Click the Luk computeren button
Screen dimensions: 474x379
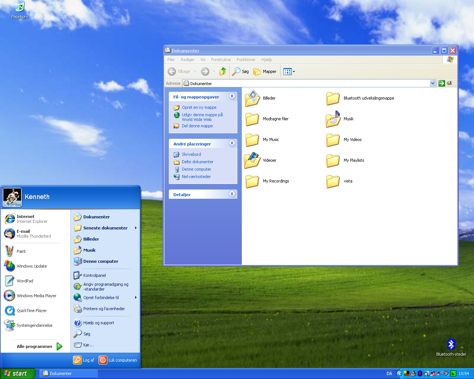click(x=118, y=360)
